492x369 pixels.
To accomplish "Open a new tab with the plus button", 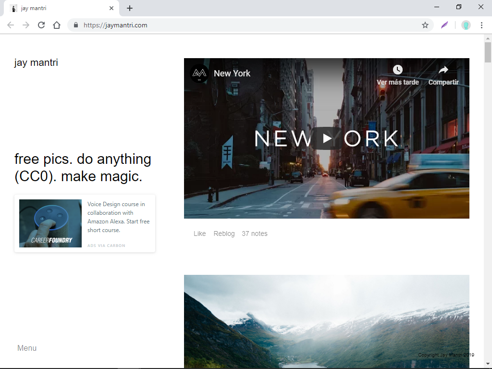I will 130,9.
